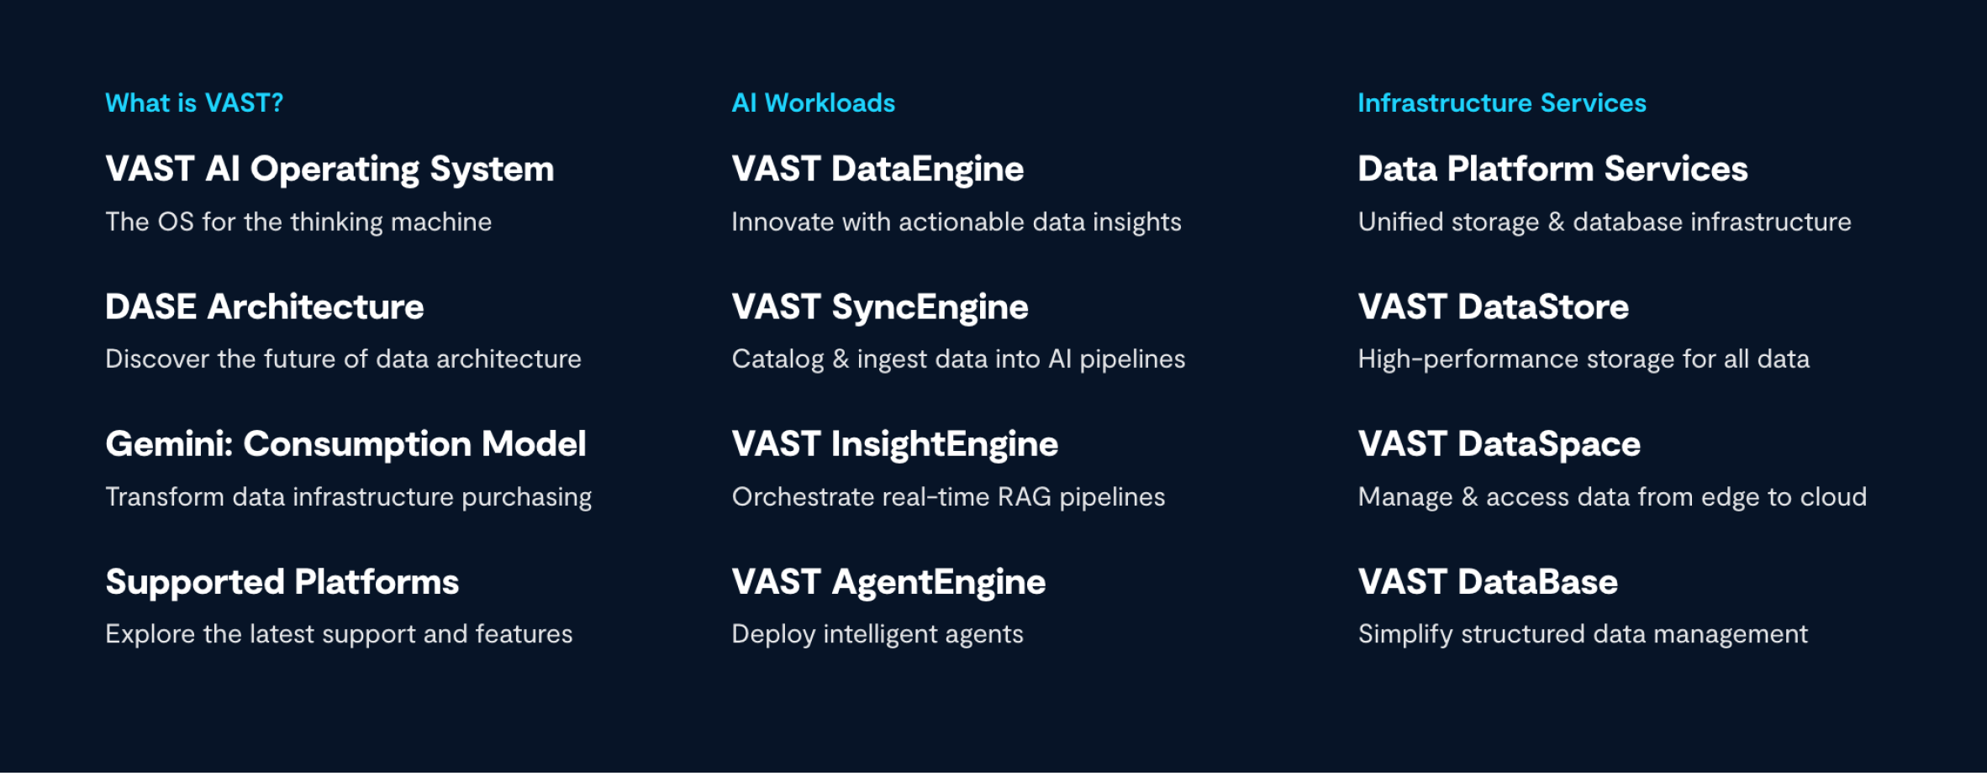Screen dimensions: 1987x776
Task: Click 'Orchestrate real-time RAG pipelines' description
Action: tap(948, 497)
